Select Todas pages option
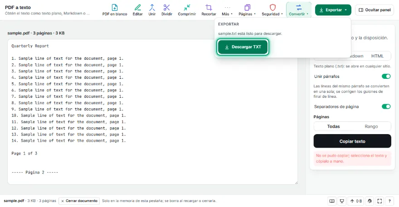The image size is (399, 207). click(x=333, y=126)
